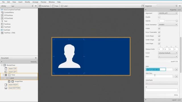Click the Pane node icon in hierarchy

[9, 75]
